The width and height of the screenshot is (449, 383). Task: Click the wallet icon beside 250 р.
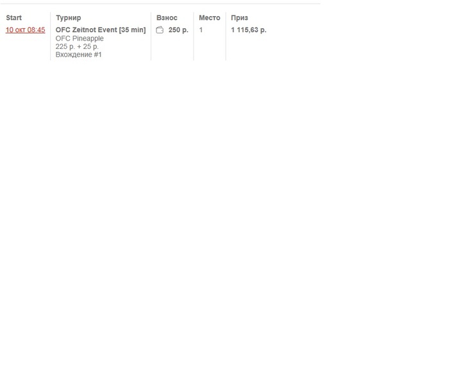click(x=160, y=30)
